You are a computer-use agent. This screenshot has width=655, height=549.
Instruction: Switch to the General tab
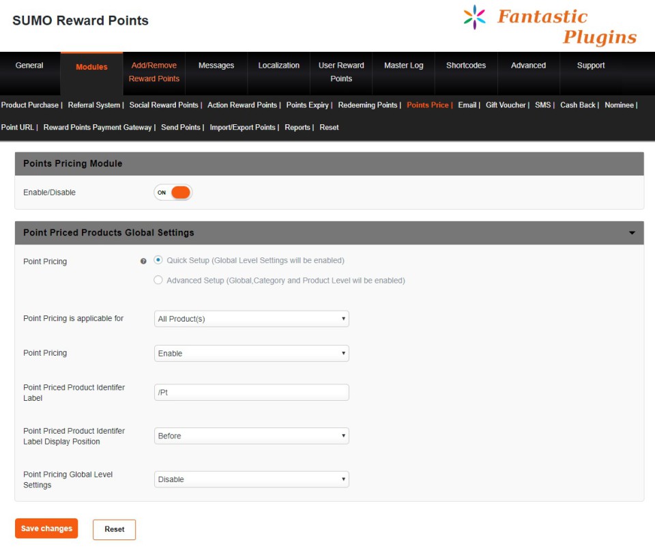(29, 66)
